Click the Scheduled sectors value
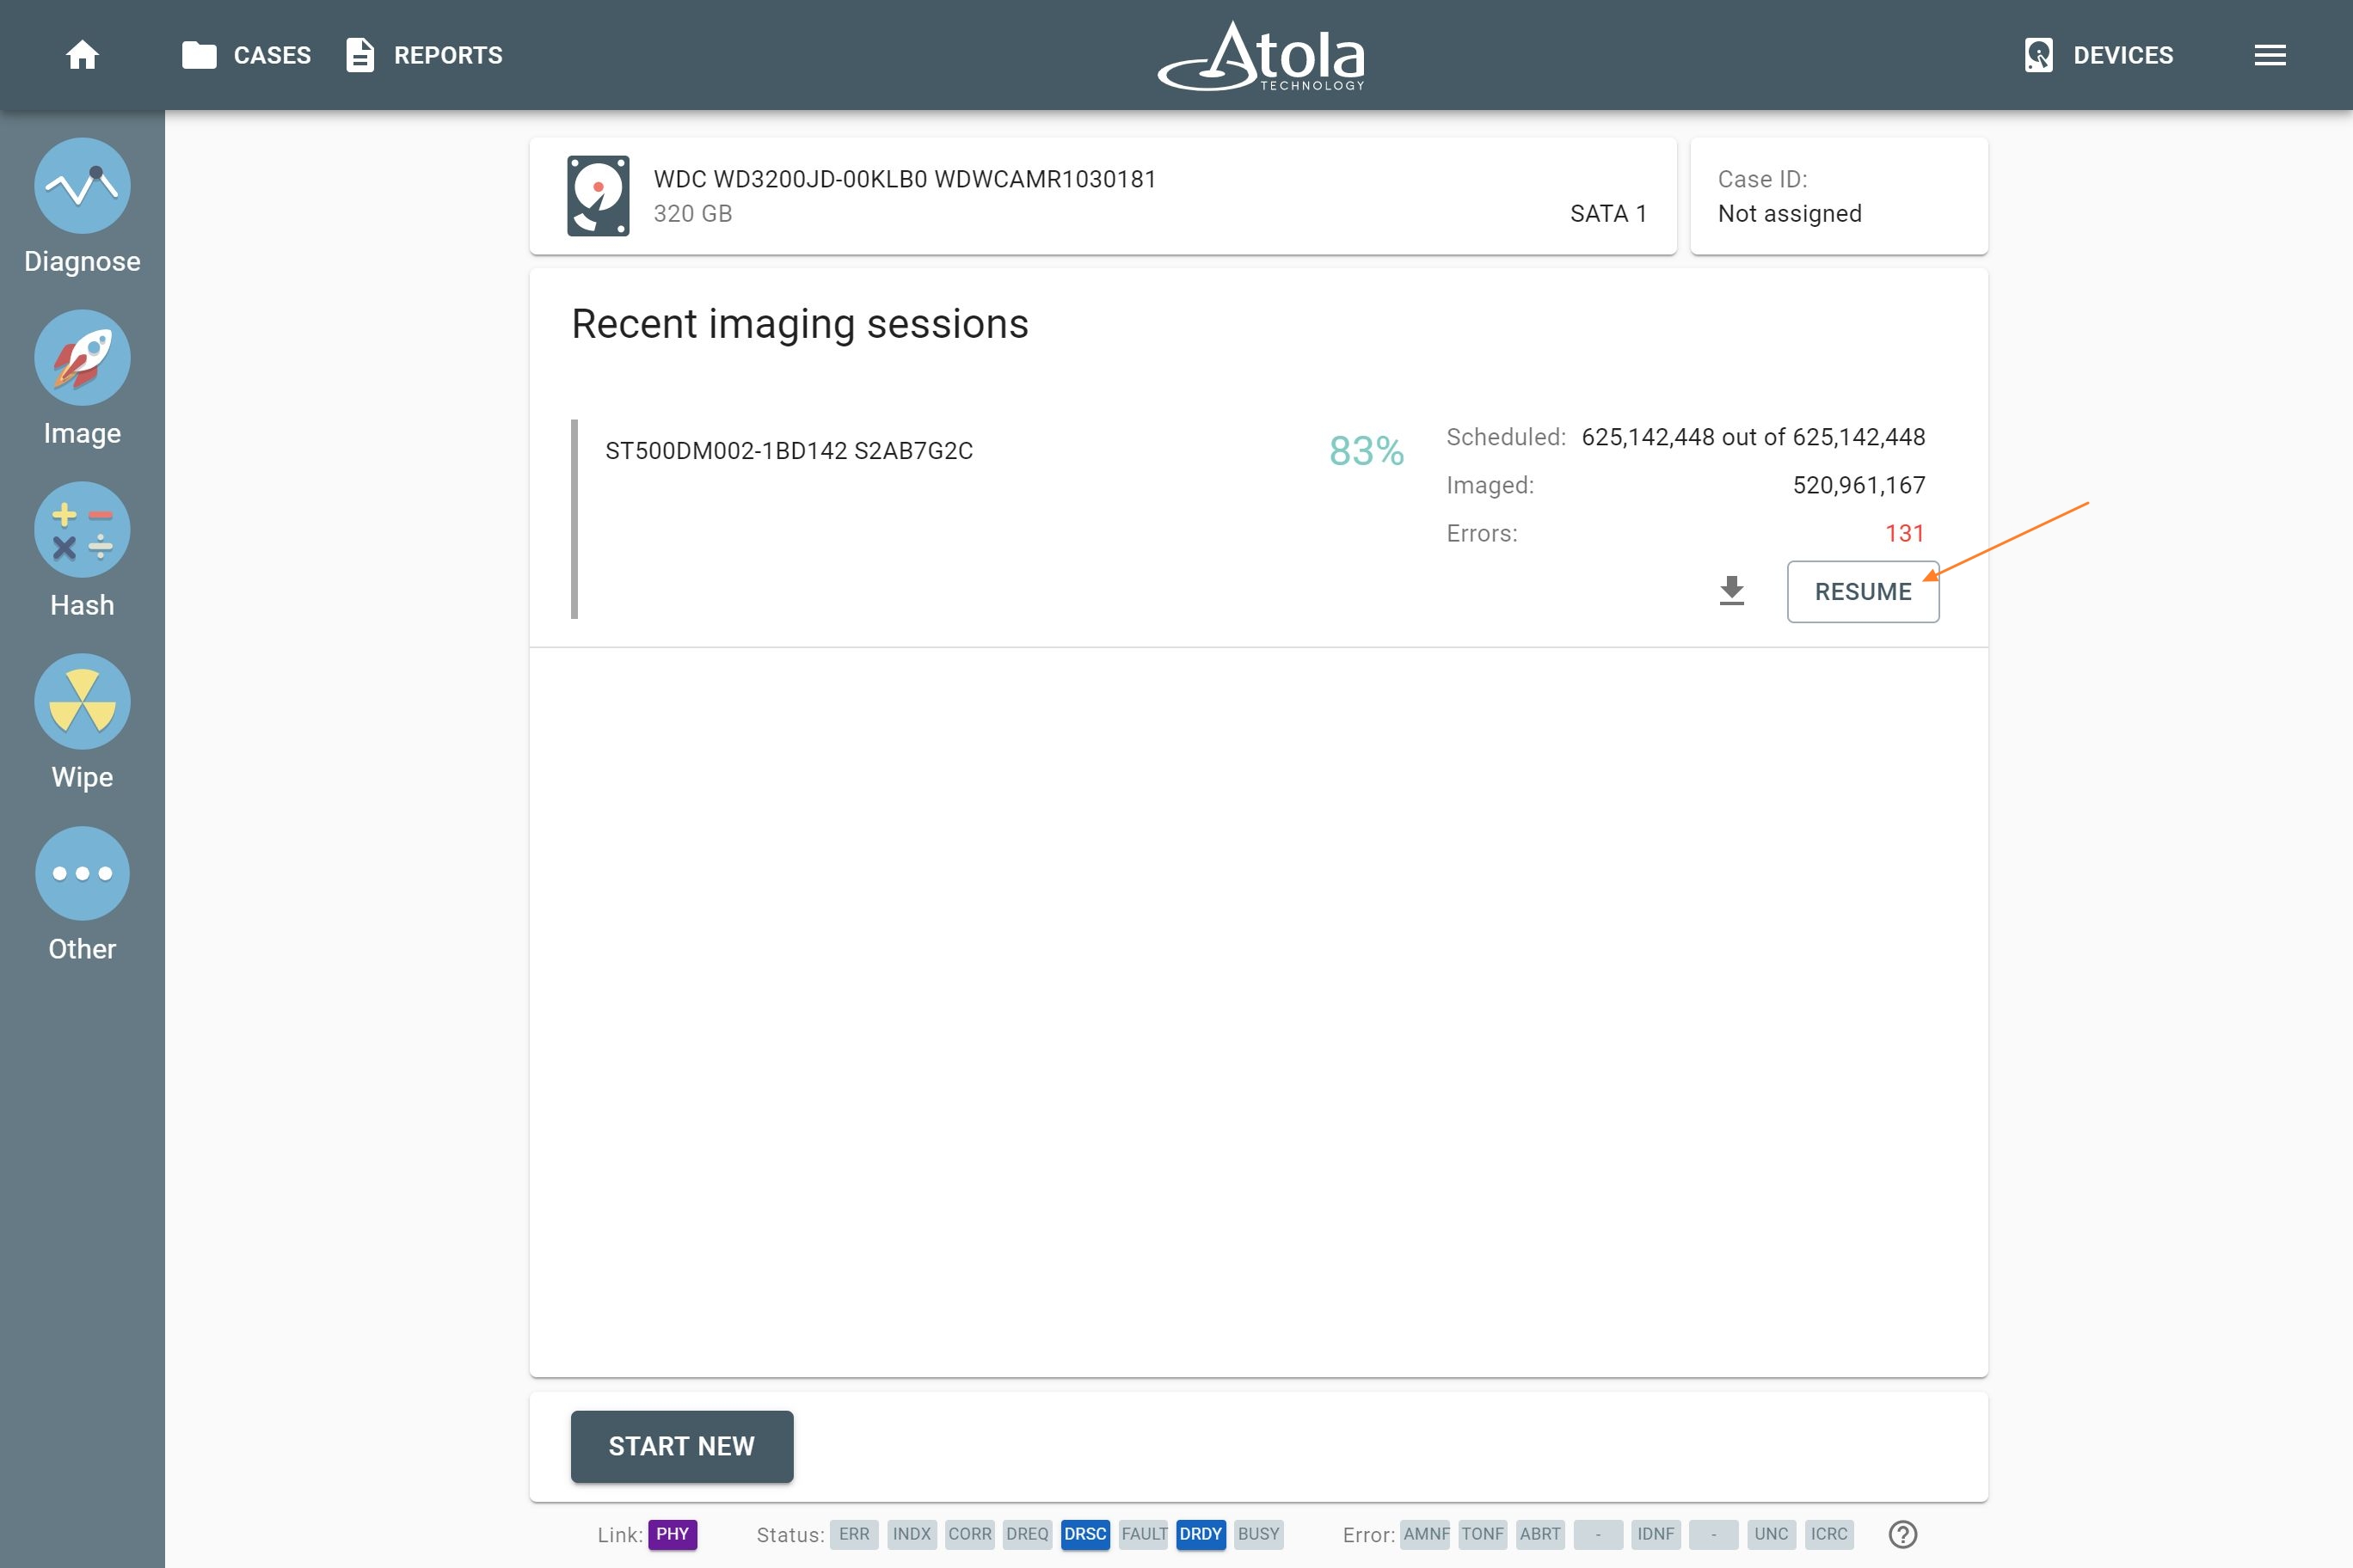Image resolution: width=2353 pixels, height=1568 pixels. pyautogui.click(x=1753, y=437)
